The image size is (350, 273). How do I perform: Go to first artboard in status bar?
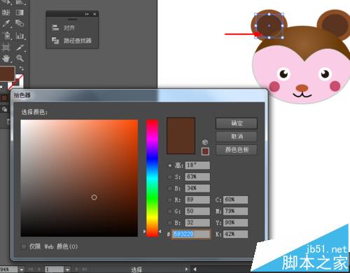pos(31,269)
